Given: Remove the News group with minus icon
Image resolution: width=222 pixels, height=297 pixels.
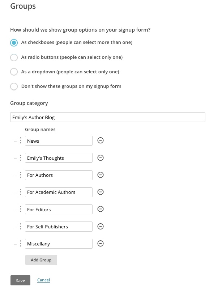Looking at the screenshot, I should (101, 141).
